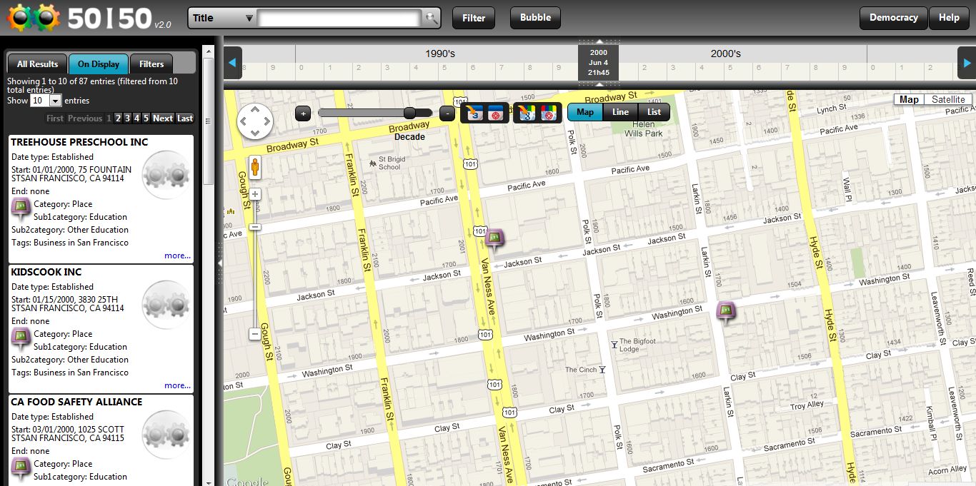
Task: Click the colored map target icon
Action: 549,113
